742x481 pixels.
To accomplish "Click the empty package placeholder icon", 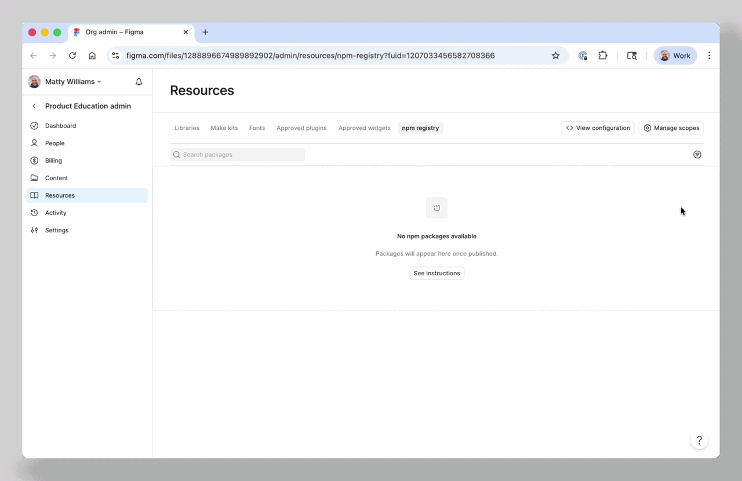I will click(437, 208).
